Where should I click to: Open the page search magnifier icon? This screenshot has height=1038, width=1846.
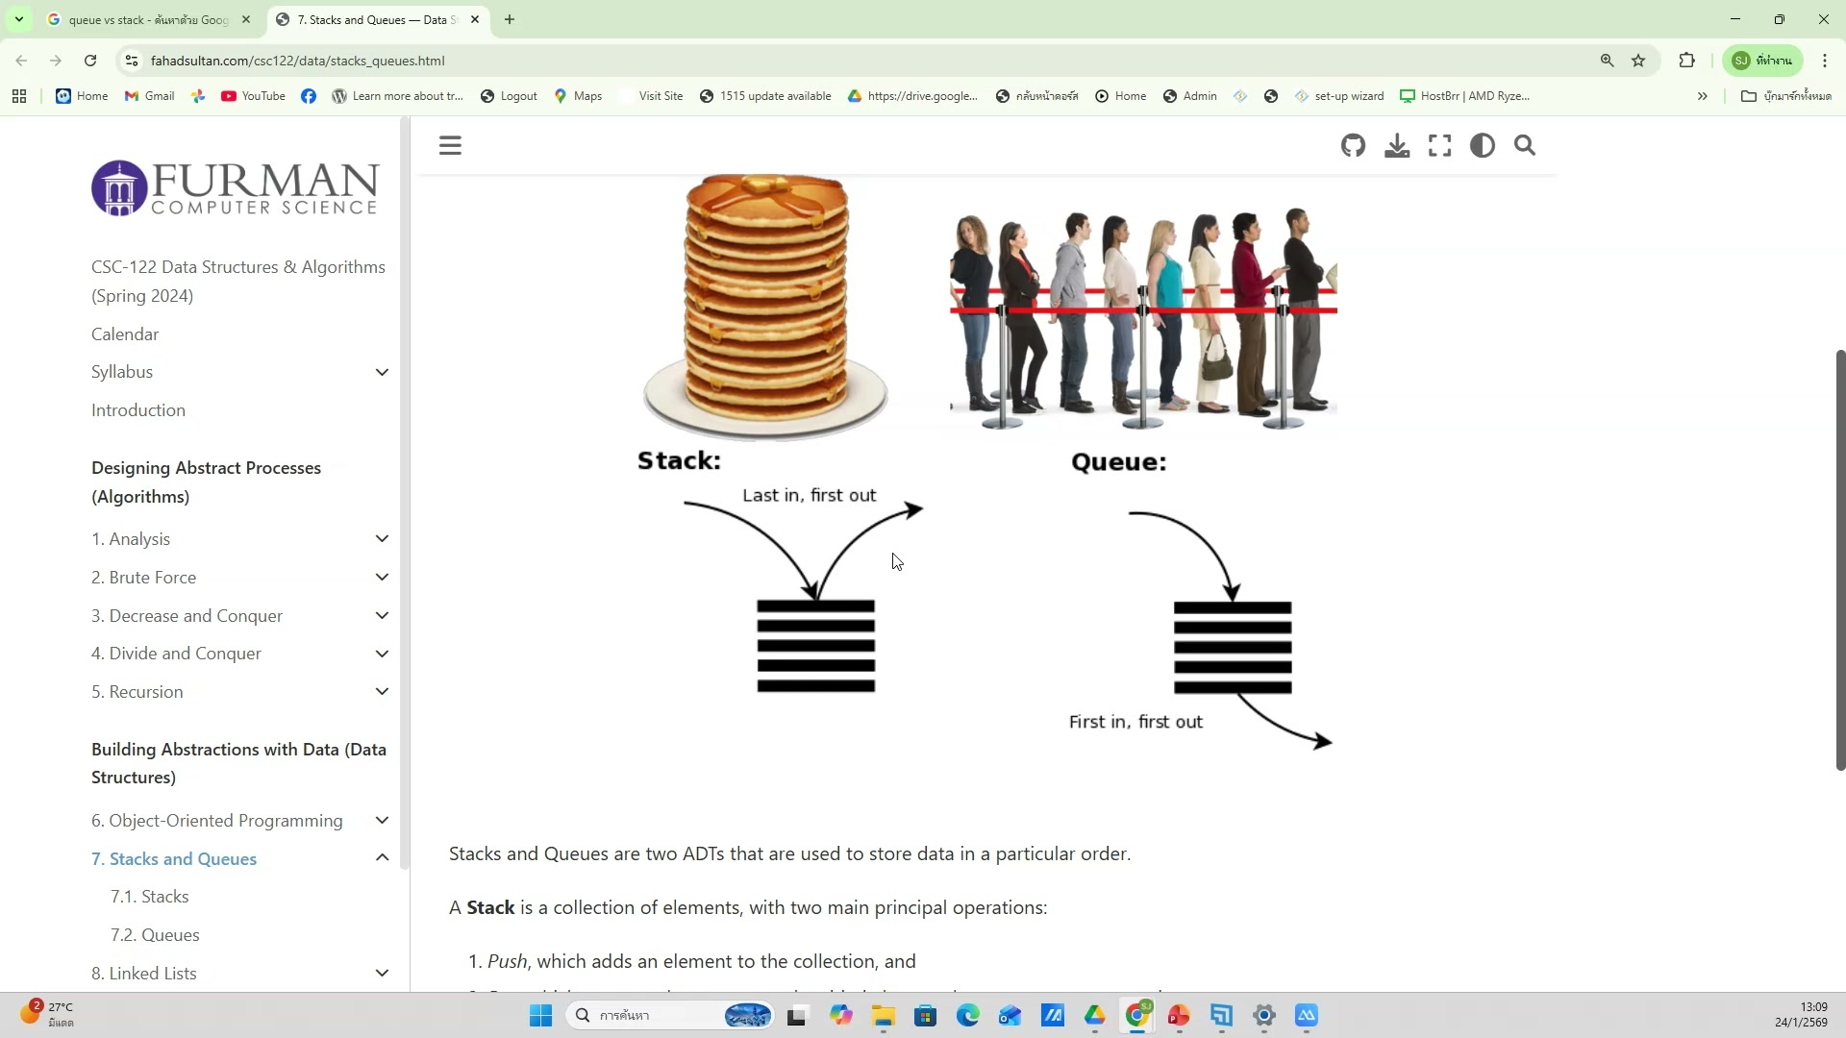pyautogui.click(x=1525, y=146)
